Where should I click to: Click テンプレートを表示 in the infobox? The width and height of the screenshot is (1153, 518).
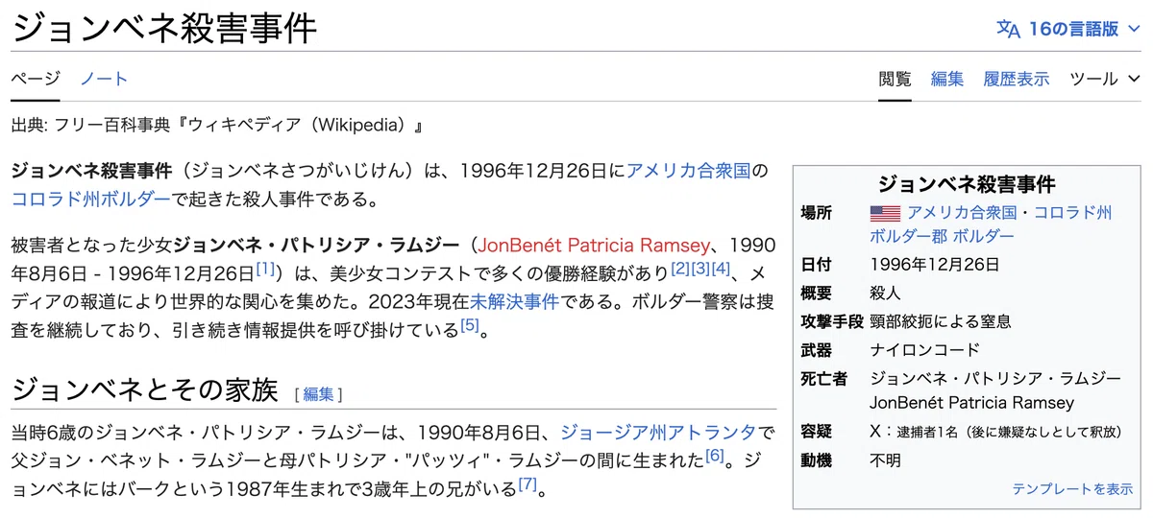click(x=1072, y=488)
